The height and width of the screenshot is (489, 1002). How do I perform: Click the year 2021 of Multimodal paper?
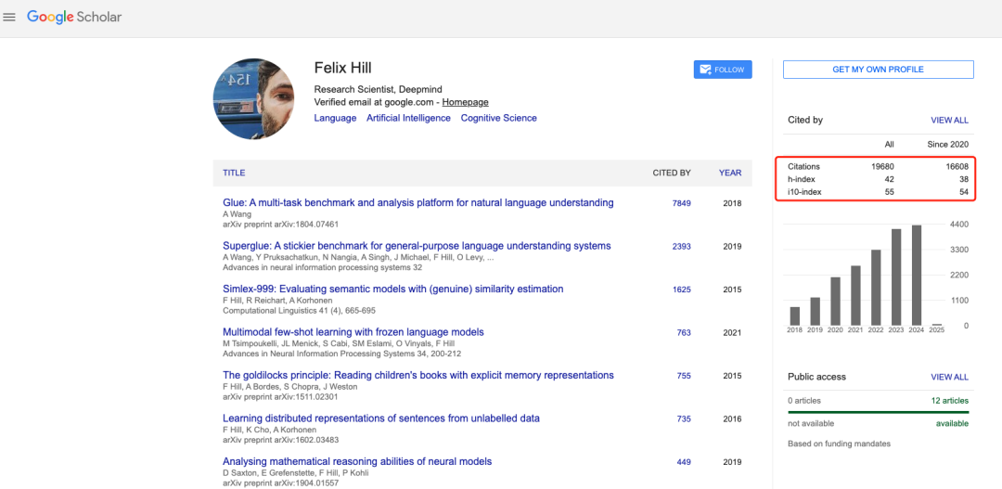click(x=732, y=332)
